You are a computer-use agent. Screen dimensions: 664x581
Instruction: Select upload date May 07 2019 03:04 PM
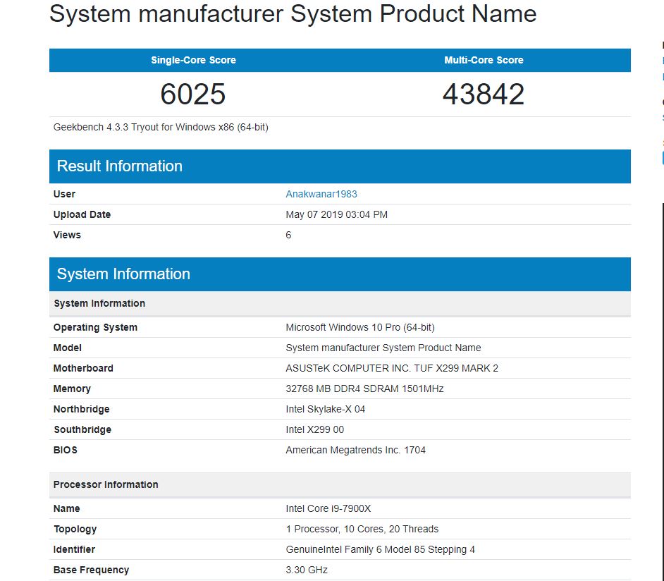pos(337,214)
